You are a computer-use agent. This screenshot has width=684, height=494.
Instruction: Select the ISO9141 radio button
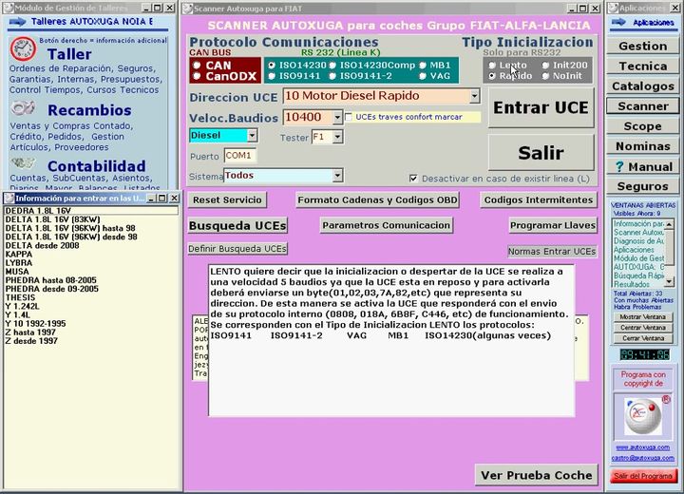(272, 76)
